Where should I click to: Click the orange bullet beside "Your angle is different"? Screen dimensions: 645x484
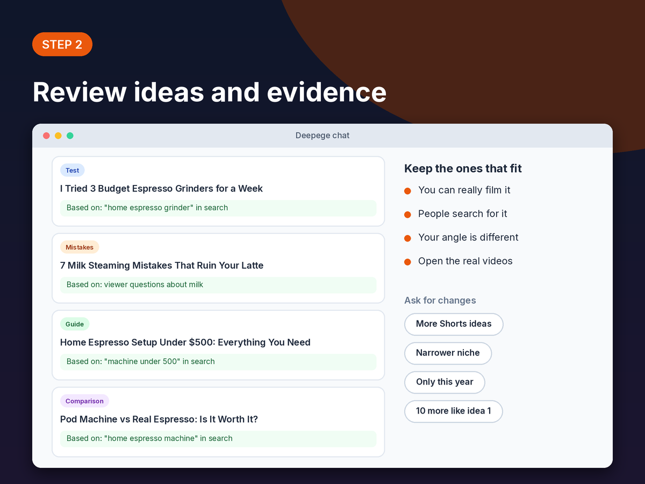click(x=407, y=238)
